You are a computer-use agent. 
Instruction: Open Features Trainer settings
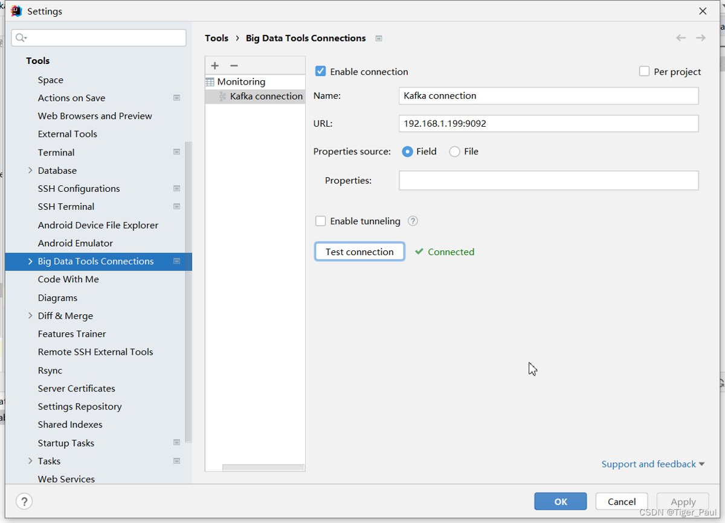(x=72, y=334)
